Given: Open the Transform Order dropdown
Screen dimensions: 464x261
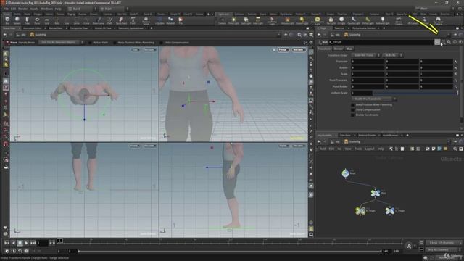Looking at the screenshot, I should click(x=366, y=55).
